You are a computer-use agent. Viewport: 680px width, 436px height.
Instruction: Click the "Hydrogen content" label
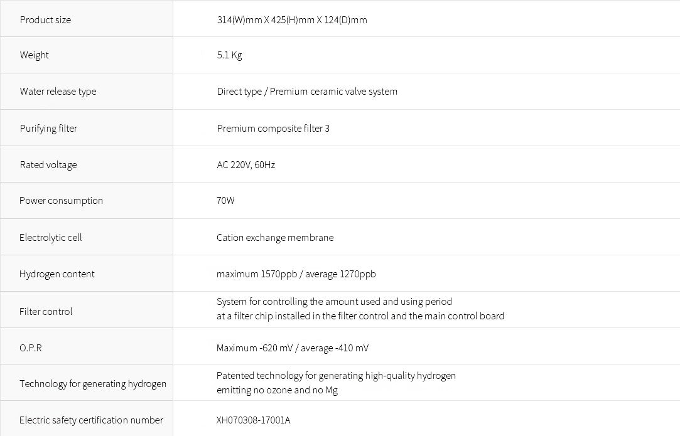[57, 274]
